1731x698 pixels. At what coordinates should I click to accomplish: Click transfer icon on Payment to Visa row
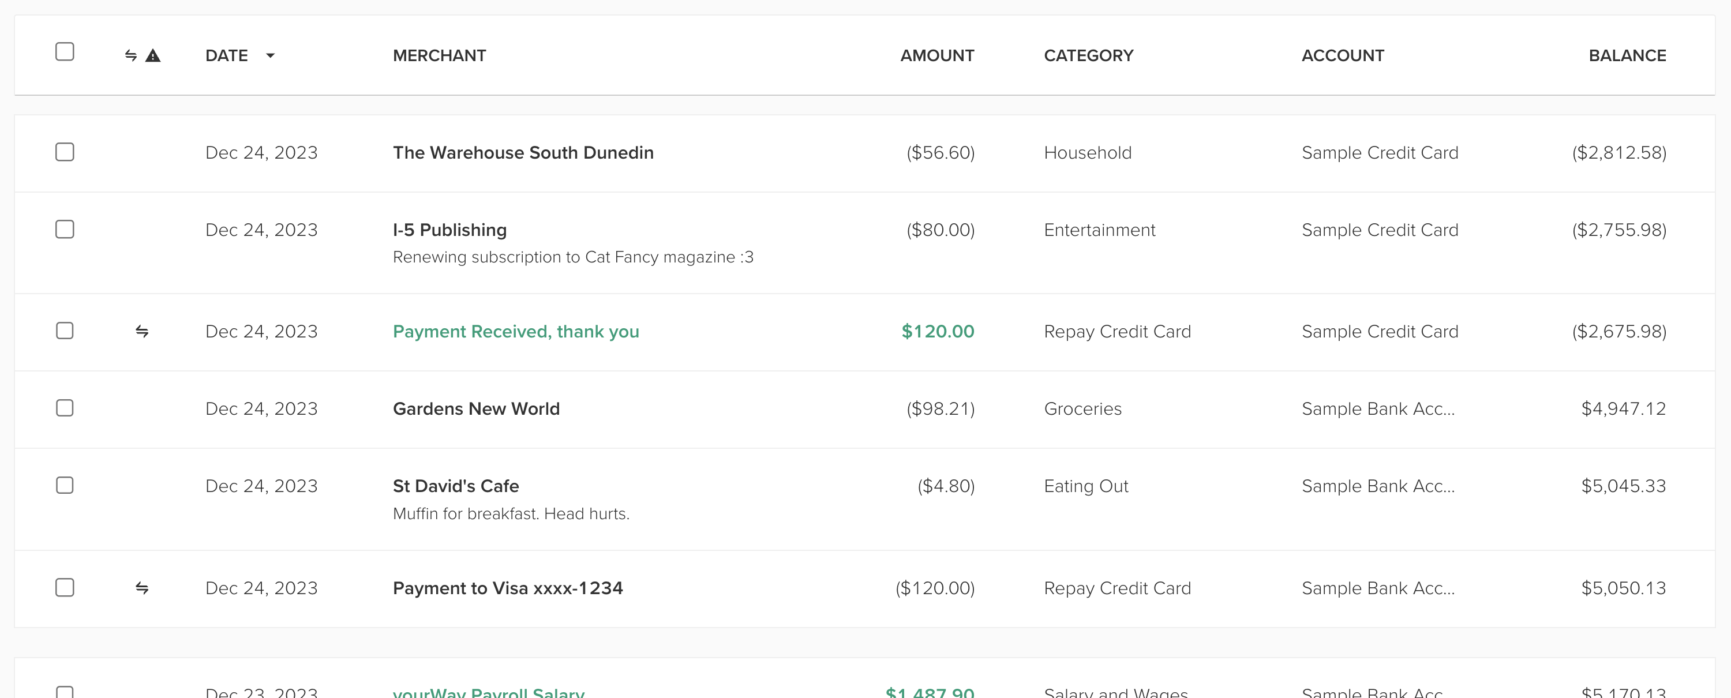pos(142,588)
